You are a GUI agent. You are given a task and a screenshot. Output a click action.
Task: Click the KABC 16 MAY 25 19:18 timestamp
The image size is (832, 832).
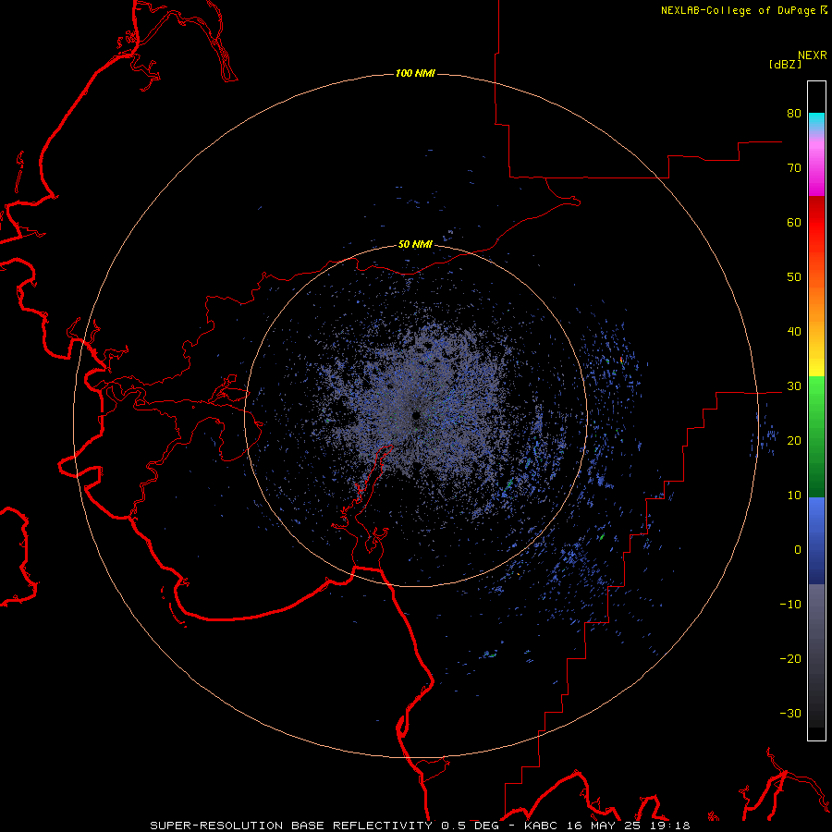point(607,826)
